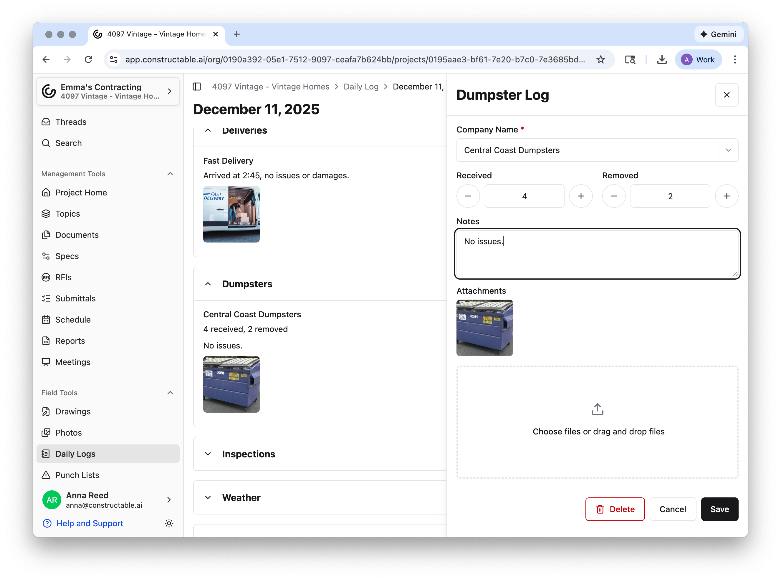Open the Specs section

108,256
